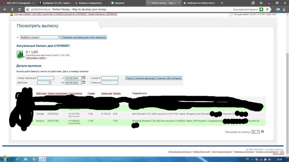289x162 pixels.
Task: Switch to 'Welcome to Perfect Money' tab
Action: (200, 3)
